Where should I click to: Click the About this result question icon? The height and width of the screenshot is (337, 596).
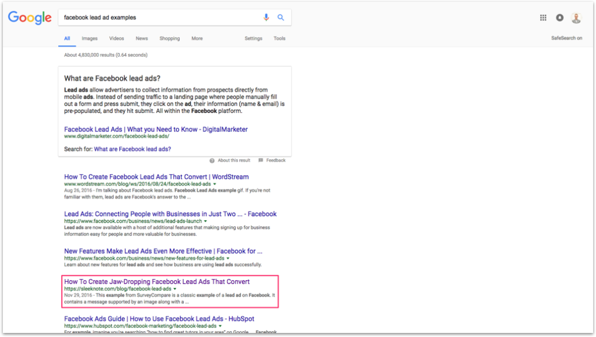[x=212, y=160]
